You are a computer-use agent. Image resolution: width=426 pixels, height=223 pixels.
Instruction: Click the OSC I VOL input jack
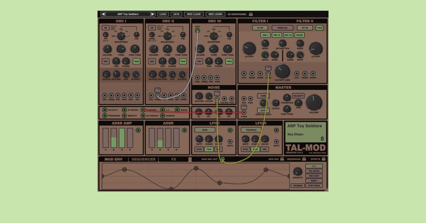[x=105, y=95]
